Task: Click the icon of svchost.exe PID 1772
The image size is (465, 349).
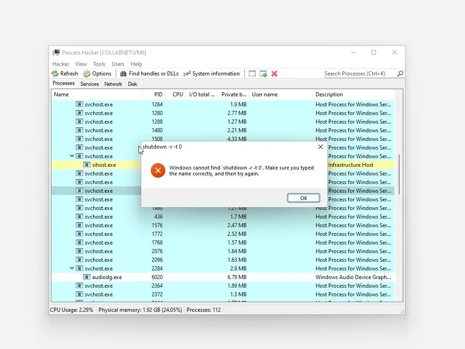Action: [x=79, y=234]
